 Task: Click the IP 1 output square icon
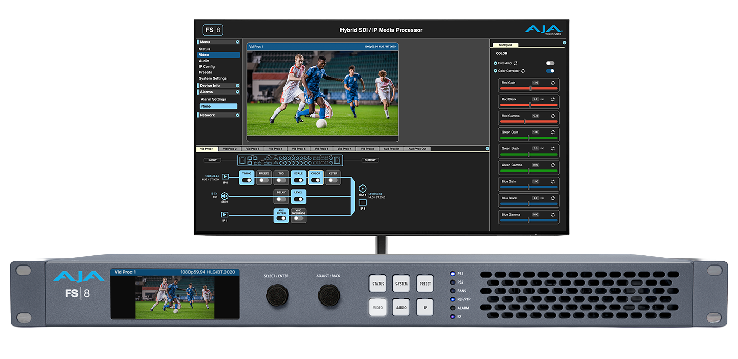click(x=363, y=202)
